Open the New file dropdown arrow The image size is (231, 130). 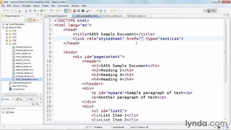point(8,11)
